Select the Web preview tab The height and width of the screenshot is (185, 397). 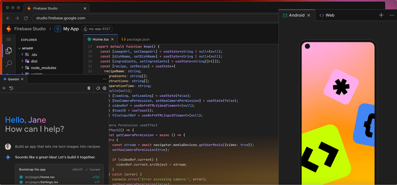pyautogui.click(x=327, y=15)
